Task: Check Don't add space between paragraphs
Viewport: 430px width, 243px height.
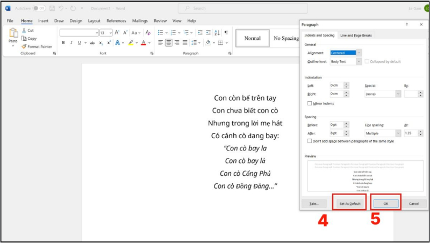Action: coord(310,141)
